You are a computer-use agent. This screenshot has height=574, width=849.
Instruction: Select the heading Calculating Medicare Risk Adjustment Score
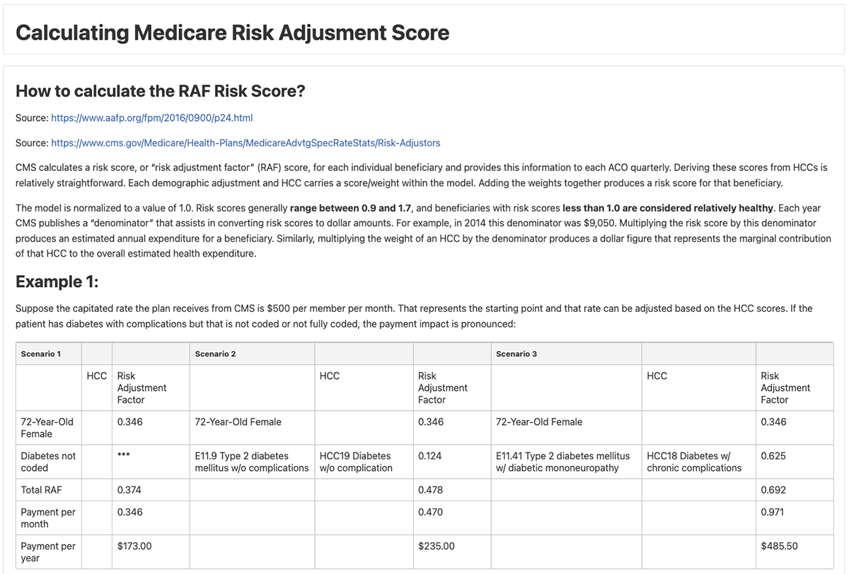click(x=233, y=33)
